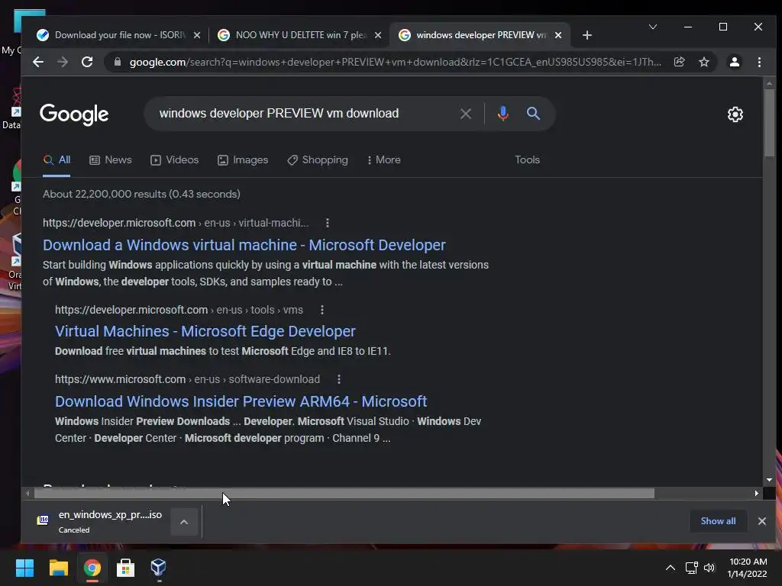Open options for the software-download result
Image resolution: width=782 pixels, height=586 pixels.
pos(338,380)
